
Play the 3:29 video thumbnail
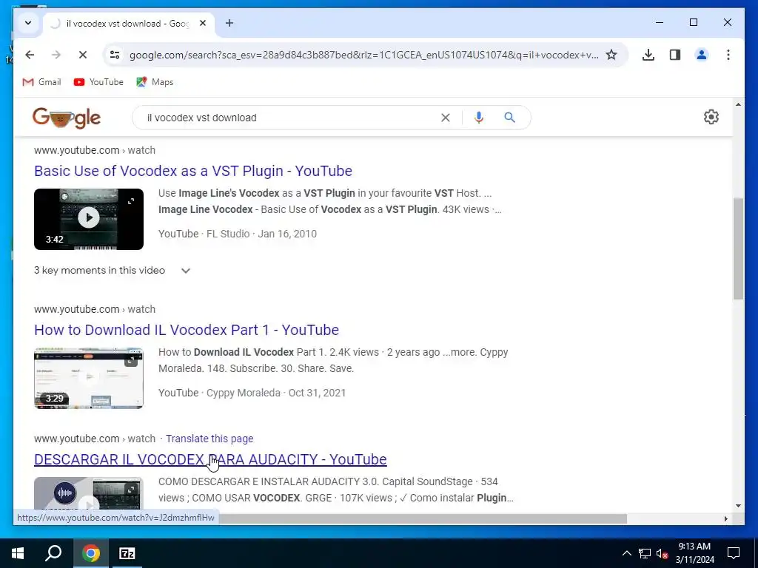[x=89, y=378]
